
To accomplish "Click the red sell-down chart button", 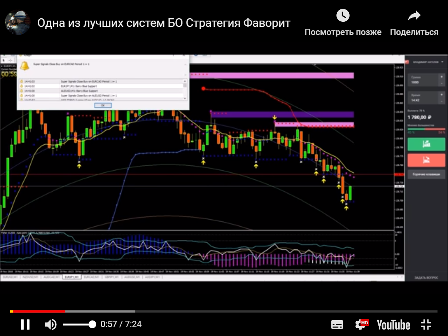I will 426,160.
